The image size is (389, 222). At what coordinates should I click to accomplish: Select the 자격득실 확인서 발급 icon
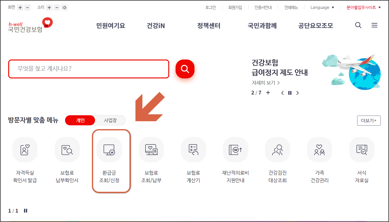(25, 157)
